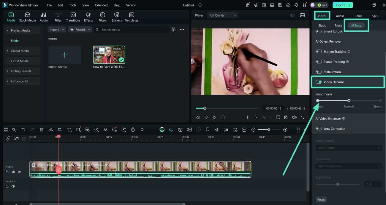Turn off Video Denoise toggle

coord(319,82)
